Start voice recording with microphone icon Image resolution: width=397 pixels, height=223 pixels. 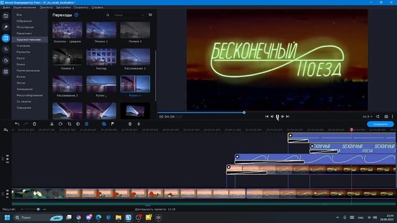(139, 124)
